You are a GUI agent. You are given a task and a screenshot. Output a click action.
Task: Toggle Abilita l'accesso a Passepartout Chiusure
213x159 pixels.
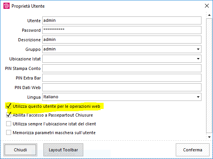8,115
